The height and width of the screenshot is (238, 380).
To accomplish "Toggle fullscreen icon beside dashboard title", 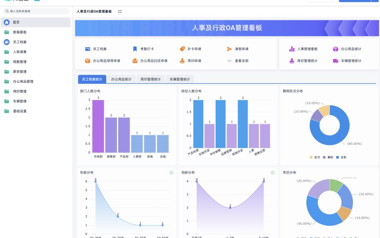I will coord(120,11).
